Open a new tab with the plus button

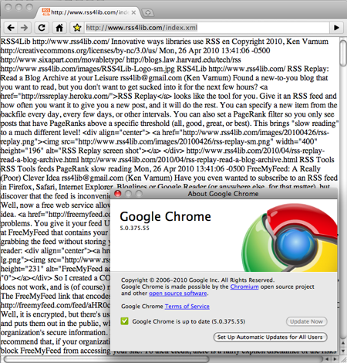148,12
